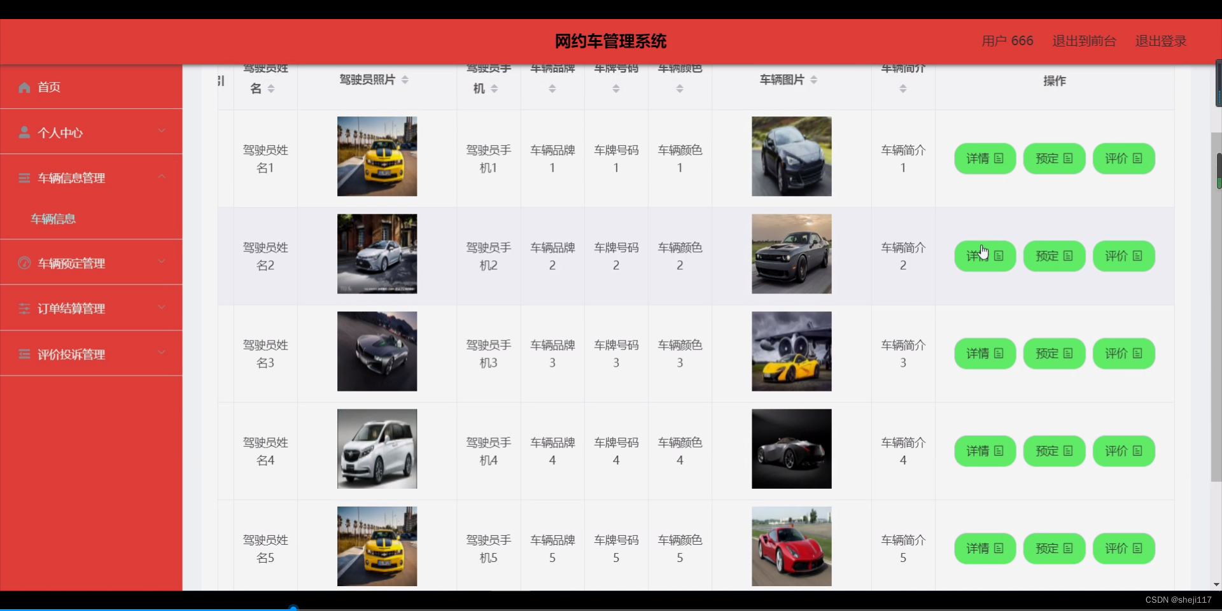Open 车辆预定管理 sidebar menu
This screenshot has width=1222, height=611.
coord(91,262)
